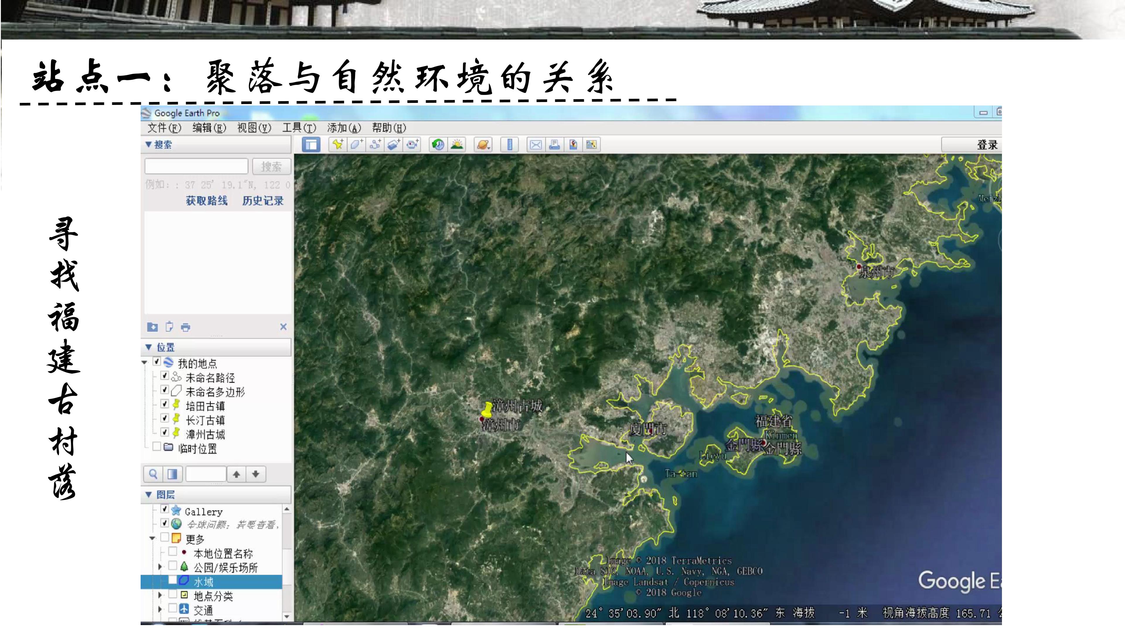Switch to planet view with Saturn icon
Viewport: 1125px width, 633px height.
(x=483, y=145)
